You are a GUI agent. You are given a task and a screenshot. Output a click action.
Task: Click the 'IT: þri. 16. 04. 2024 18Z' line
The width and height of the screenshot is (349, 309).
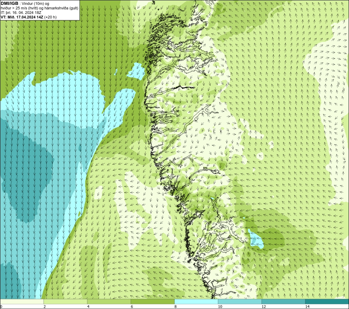pos(21,13)
